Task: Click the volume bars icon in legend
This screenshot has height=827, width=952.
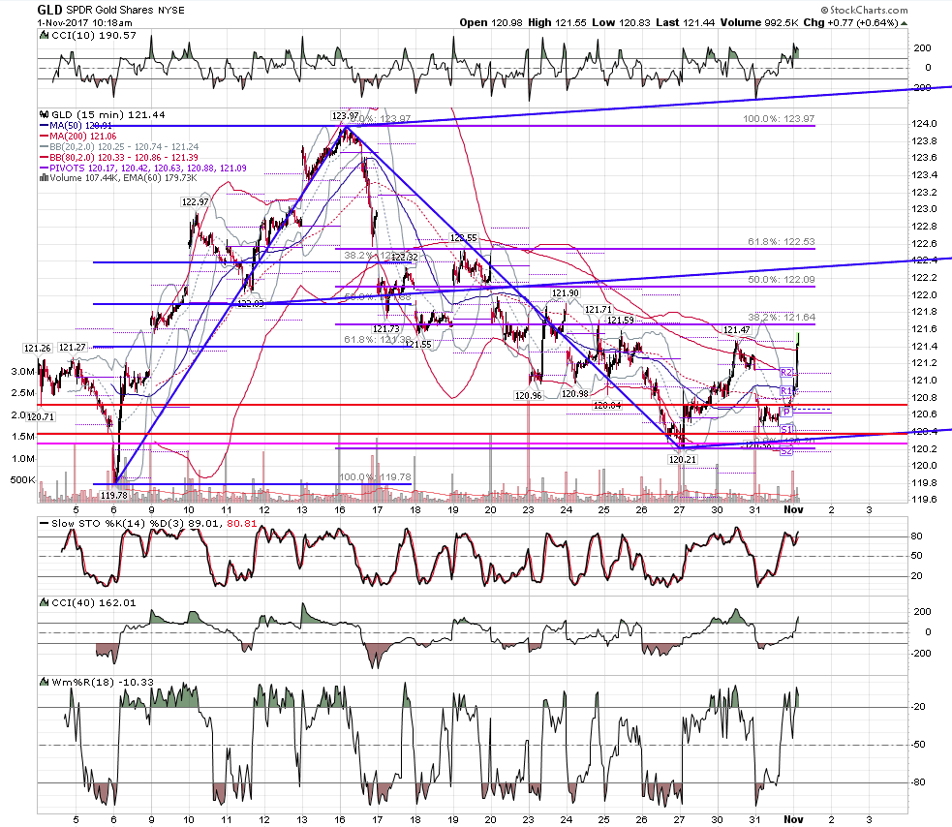Action: coord(44,178)
